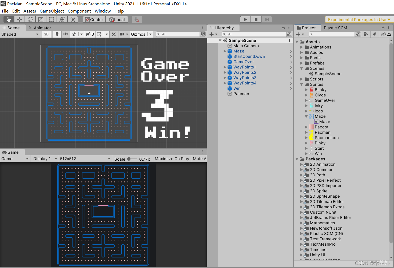The height and width of the screenshot is (268, 394).
Task: Step forward one frame
Action: pos(266,19)
